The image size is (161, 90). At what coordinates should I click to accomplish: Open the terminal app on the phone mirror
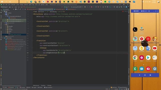(135, 29)
